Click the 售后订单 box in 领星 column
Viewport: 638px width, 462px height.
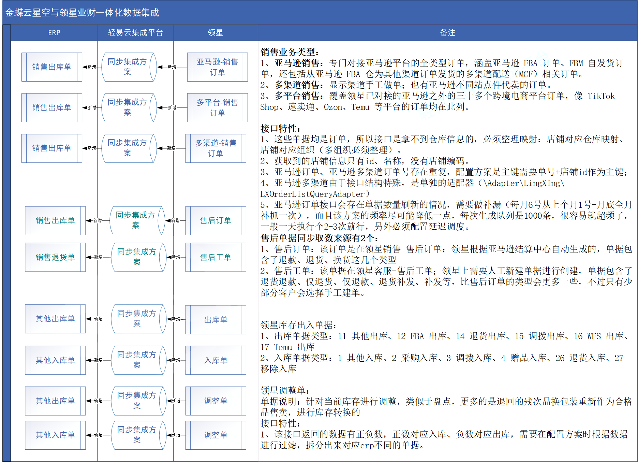(x=216, y=220)
